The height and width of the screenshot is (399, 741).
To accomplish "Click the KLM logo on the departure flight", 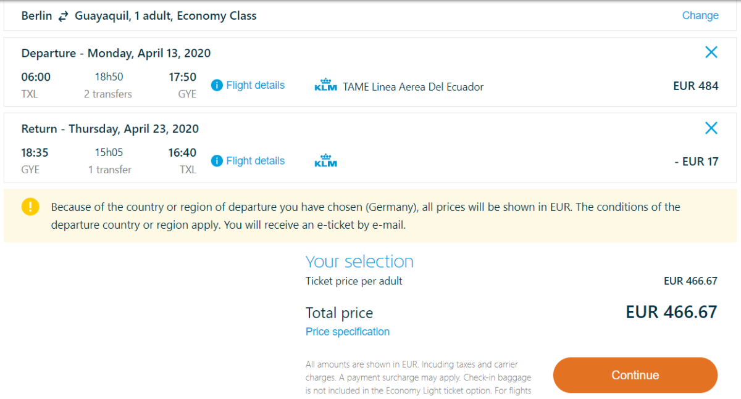I will pyautogui.click(x=325, y=86).
